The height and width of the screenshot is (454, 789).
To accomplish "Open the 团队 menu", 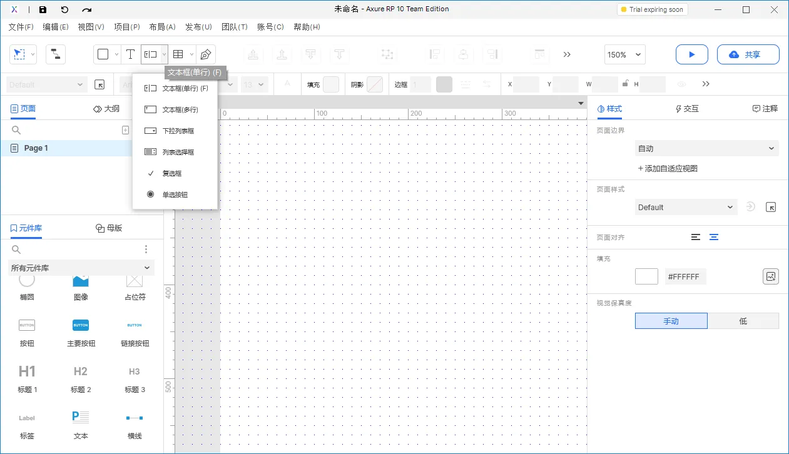I will (x=235, y=27).
